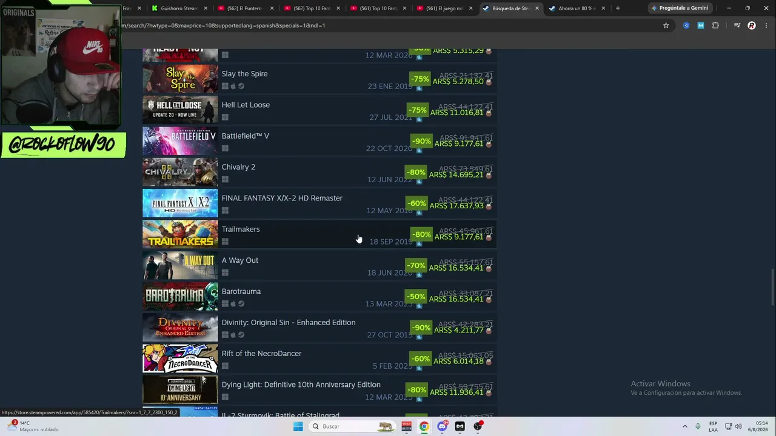Click the price ARS$ 11.936,41
Screen dimensions: 776x436
(456, 392)
